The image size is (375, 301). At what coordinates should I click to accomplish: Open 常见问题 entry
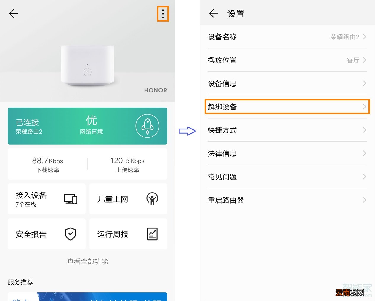(x=287, y=177)
